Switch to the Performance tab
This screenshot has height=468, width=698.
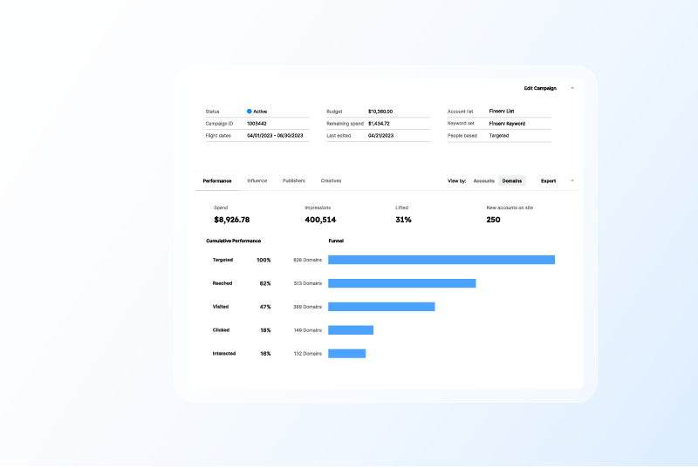pyautogui.click(x=217, y=180)
